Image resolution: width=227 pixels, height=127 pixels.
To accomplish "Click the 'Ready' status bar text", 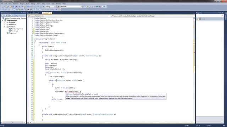I will [2, 126].
